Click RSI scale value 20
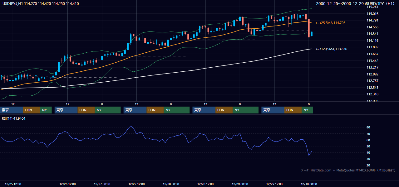 tap(368, 165)
